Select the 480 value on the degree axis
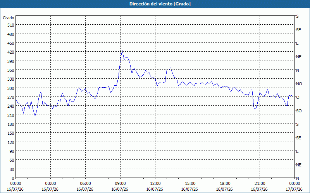 pos(11,34)
